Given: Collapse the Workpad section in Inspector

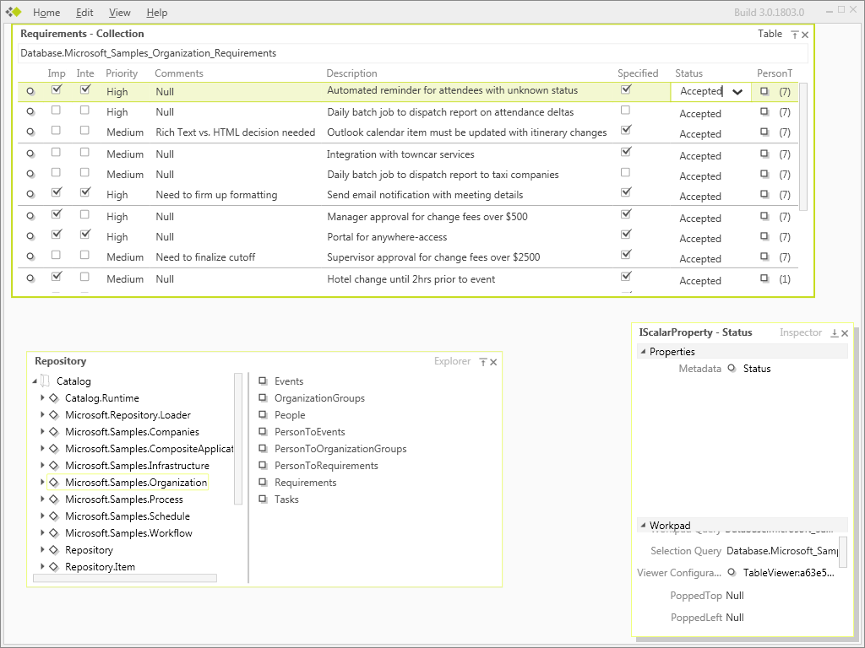Looking at the screenshot, I should click(x=643, y=525).
